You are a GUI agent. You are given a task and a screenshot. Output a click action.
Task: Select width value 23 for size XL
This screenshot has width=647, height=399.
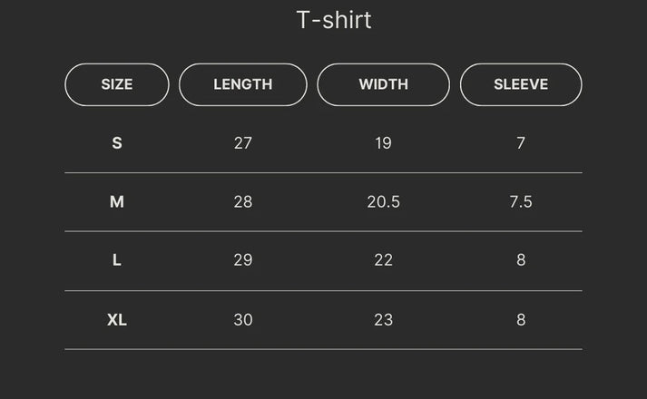click(383, 320)
